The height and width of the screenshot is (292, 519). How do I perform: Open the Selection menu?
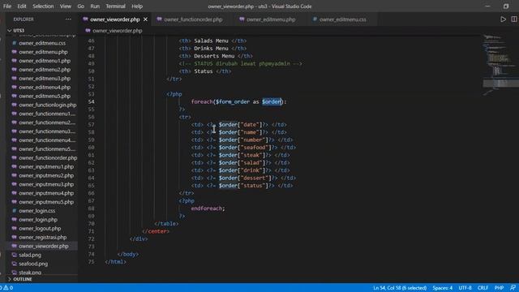point(43,6)
